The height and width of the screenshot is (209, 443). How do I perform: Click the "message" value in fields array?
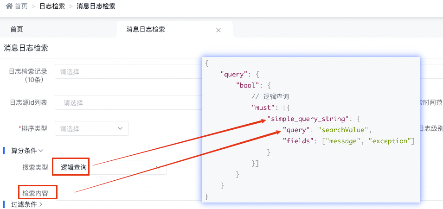click(x=342, y=141)
